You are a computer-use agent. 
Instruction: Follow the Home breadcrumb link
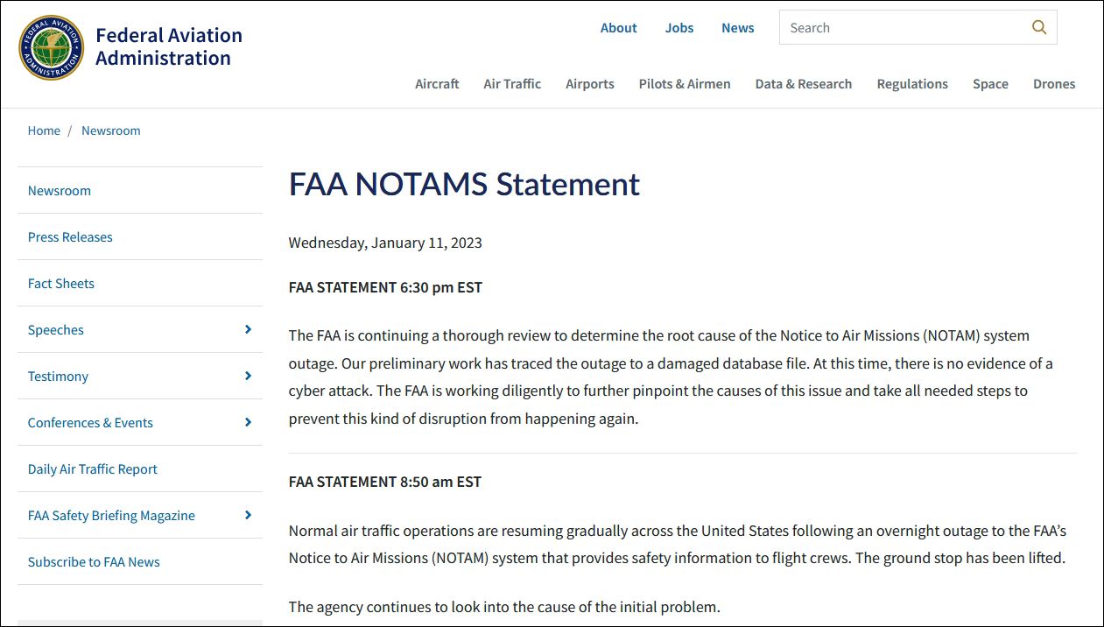pos(44,130)
